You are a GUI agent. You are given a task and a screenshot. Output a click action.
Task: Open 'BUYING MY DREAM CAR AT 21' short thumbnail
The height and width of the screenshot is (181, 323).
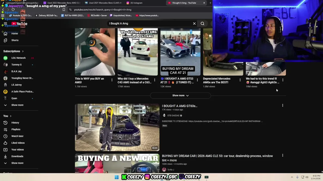coord(180,52)
